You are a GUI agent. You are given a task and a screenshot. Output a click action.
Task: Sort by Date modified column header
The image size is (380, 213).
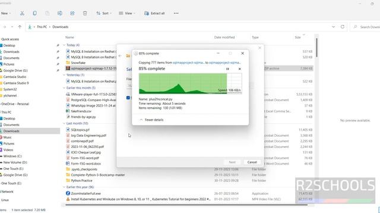(224, 37)
